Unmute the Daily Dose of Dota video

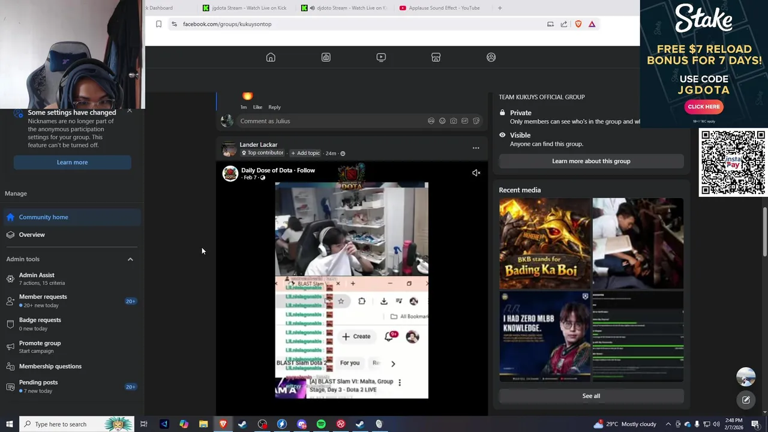pyautogui.click(x=476, y=173)
